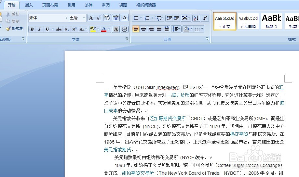Switch to the 审阅 tab
Image resolution: width=299 pixels, height=177 pixels.
[x=106, y=5]
